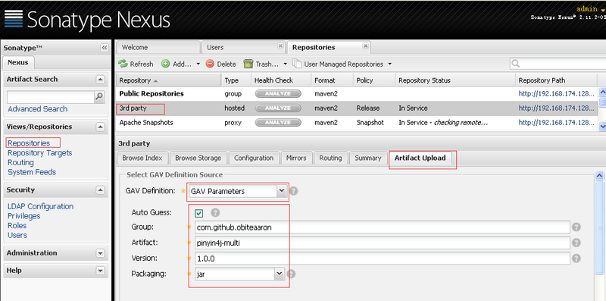Open the Configuration tab

click(254, 158)
